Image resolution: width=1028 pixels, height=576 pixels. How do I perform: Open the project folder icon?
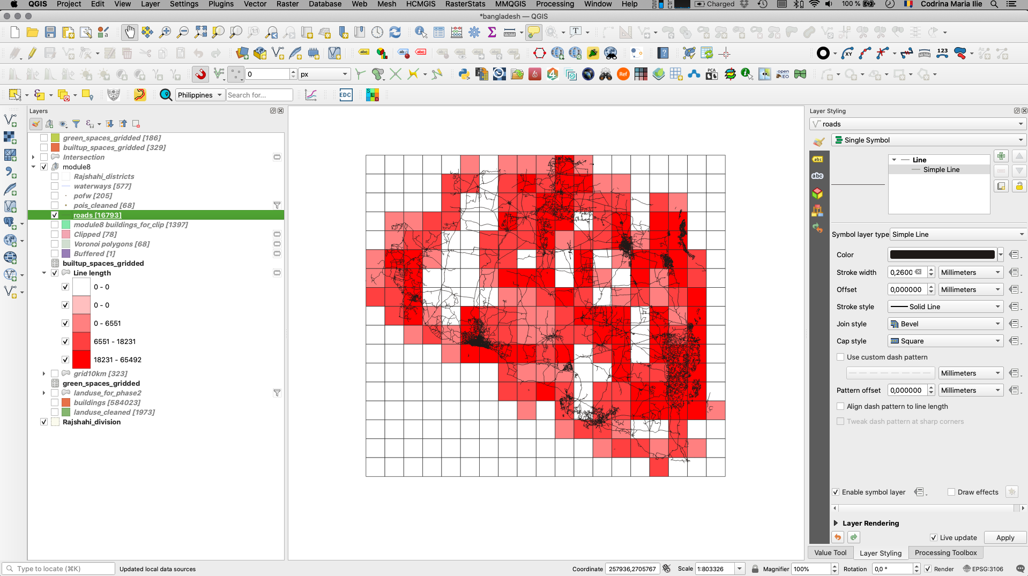(33, 33)
